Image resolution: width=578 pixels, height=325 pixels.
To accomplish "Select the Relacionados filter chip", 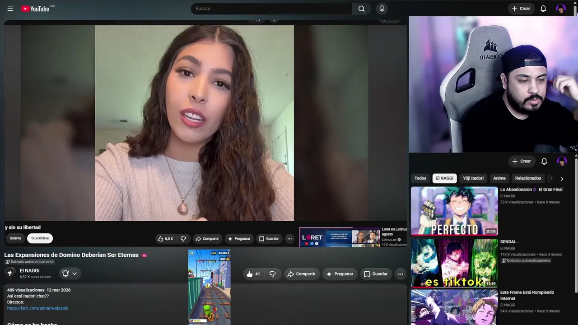I will [528, 178].
